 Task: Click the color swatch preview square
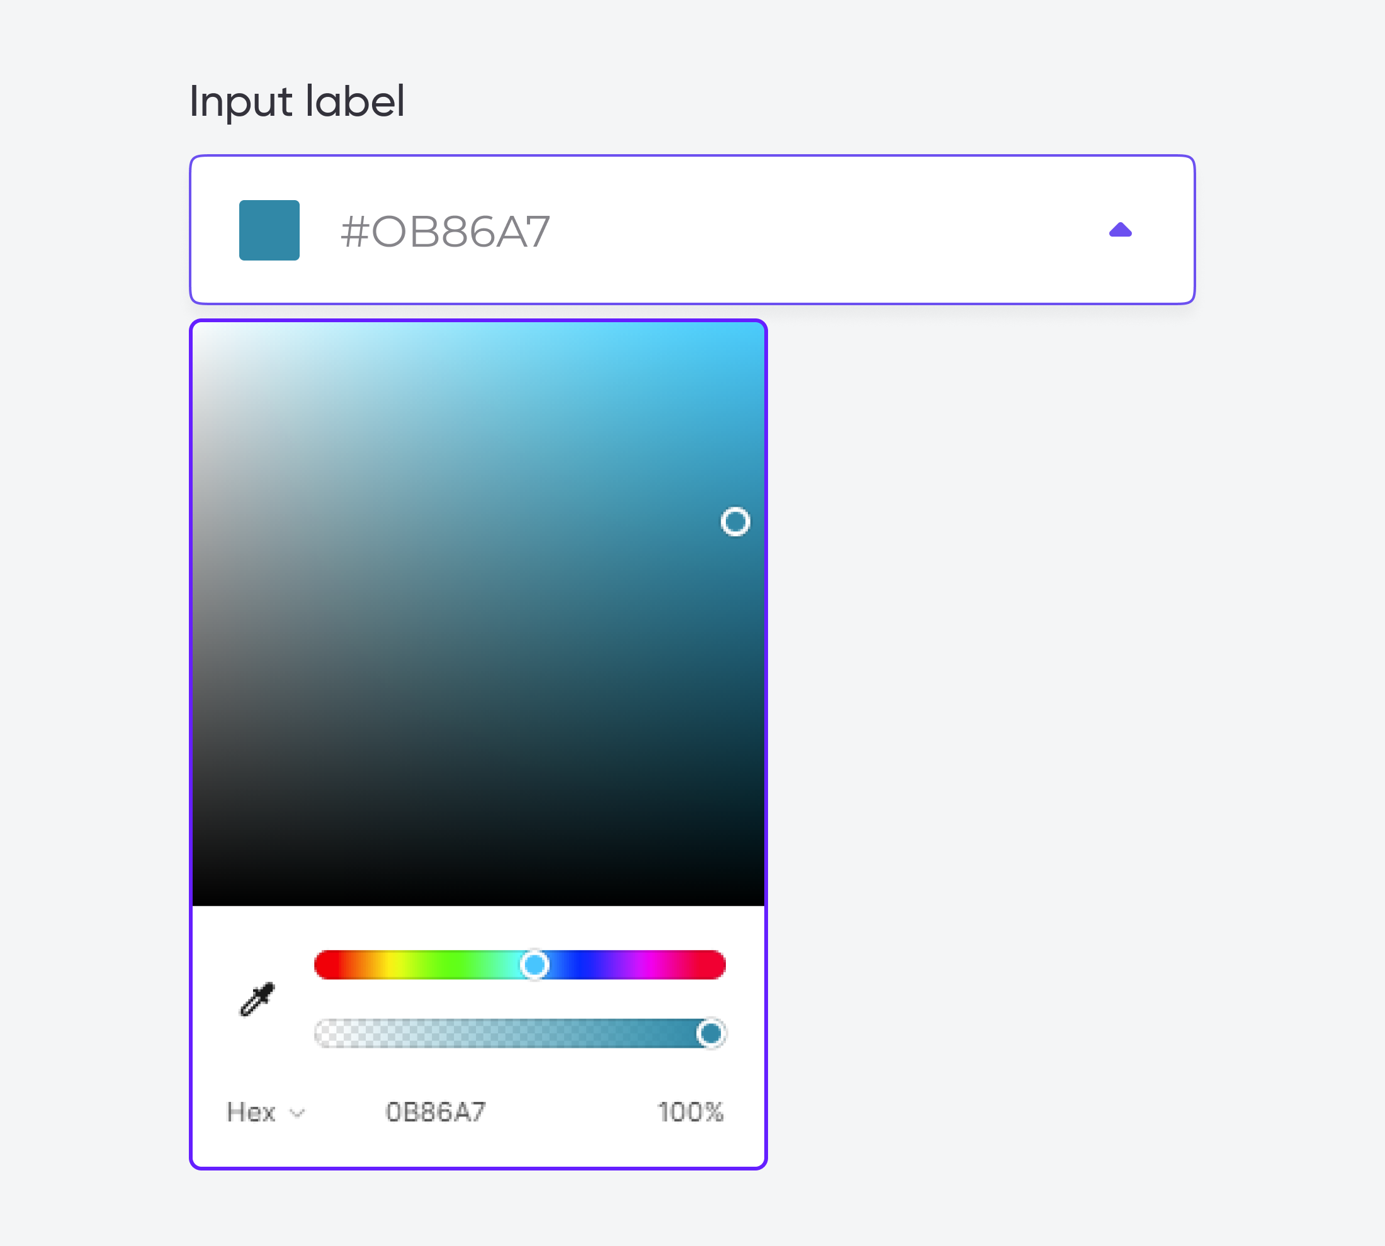coord(271,230)
